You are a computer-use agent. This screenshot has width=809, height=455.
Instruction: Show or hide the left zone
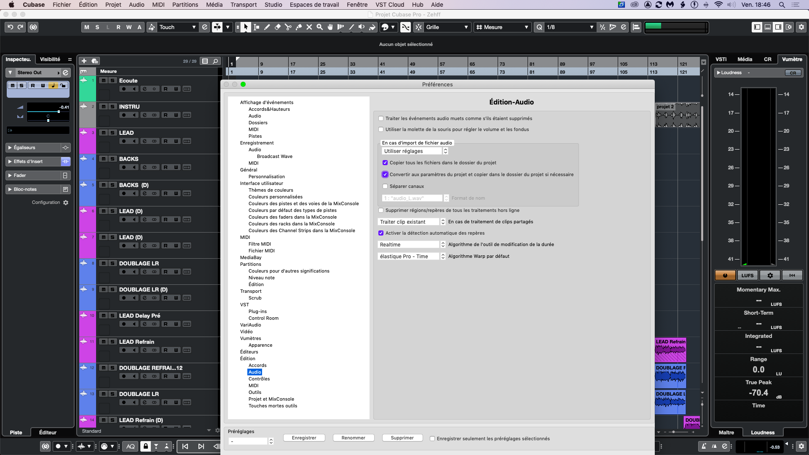pyautogui.click(x=757, y=27)
